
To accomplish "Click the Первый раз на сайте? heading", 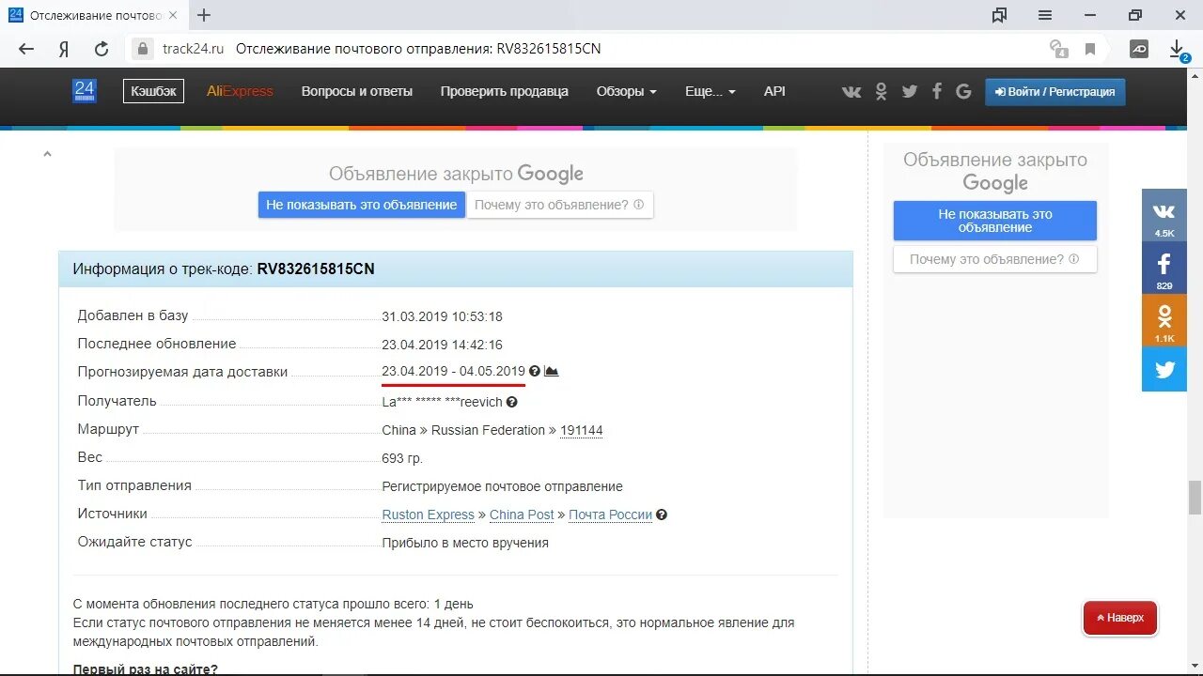I will 146,669.
